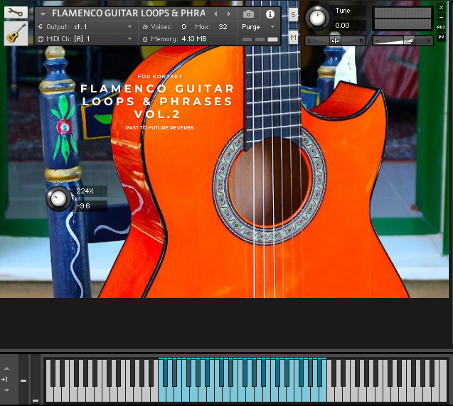Click the Memory chip icon
Image resolution: width=453 pixels, height=406 pixels.
[x=145, y=39]
